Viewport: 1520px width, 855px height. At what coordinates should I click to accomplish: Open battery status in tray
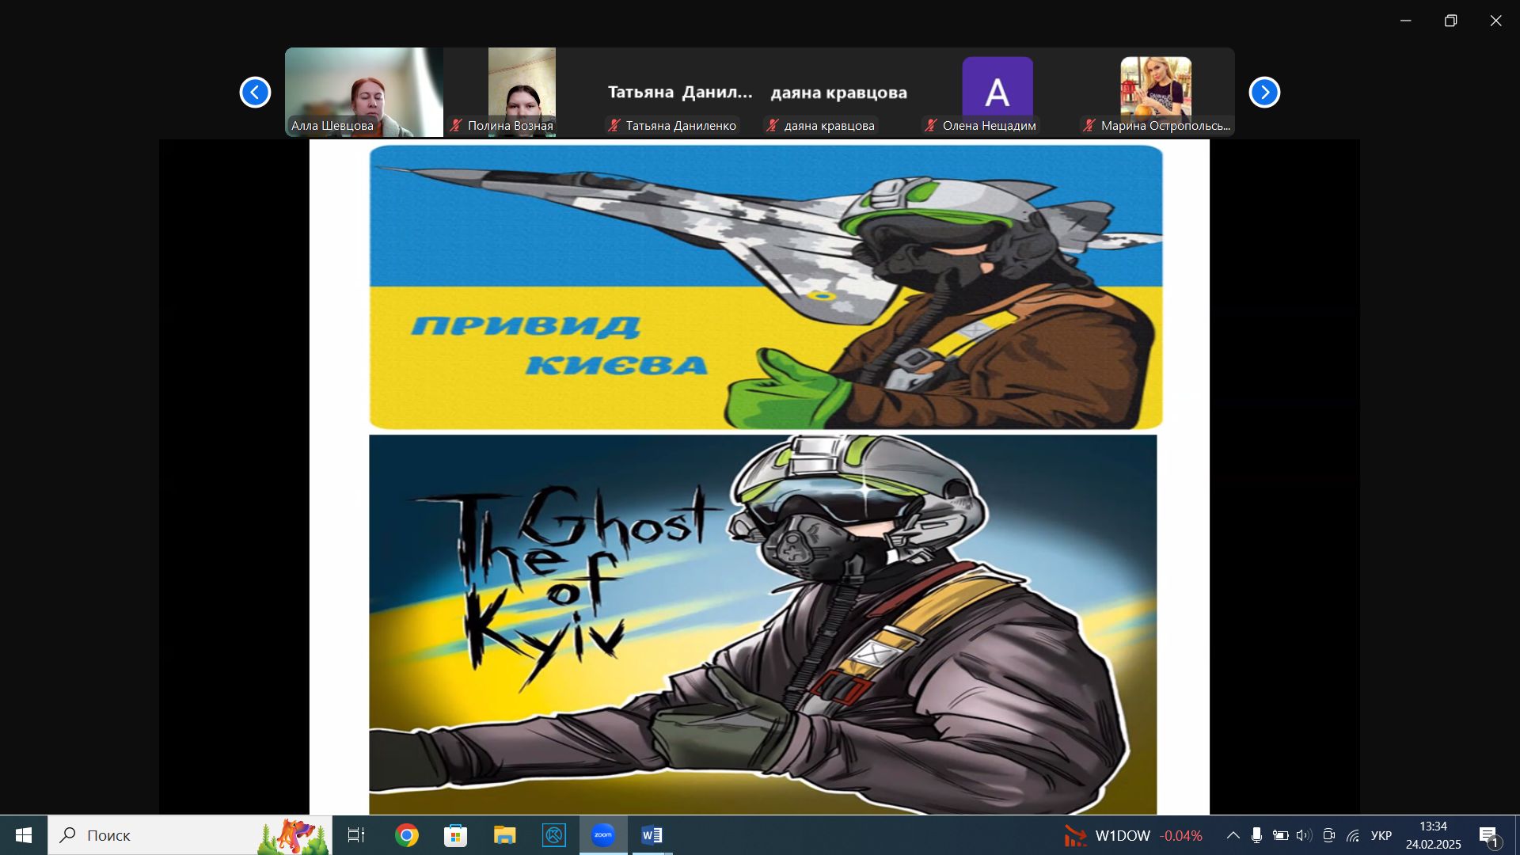point(1280,835)
